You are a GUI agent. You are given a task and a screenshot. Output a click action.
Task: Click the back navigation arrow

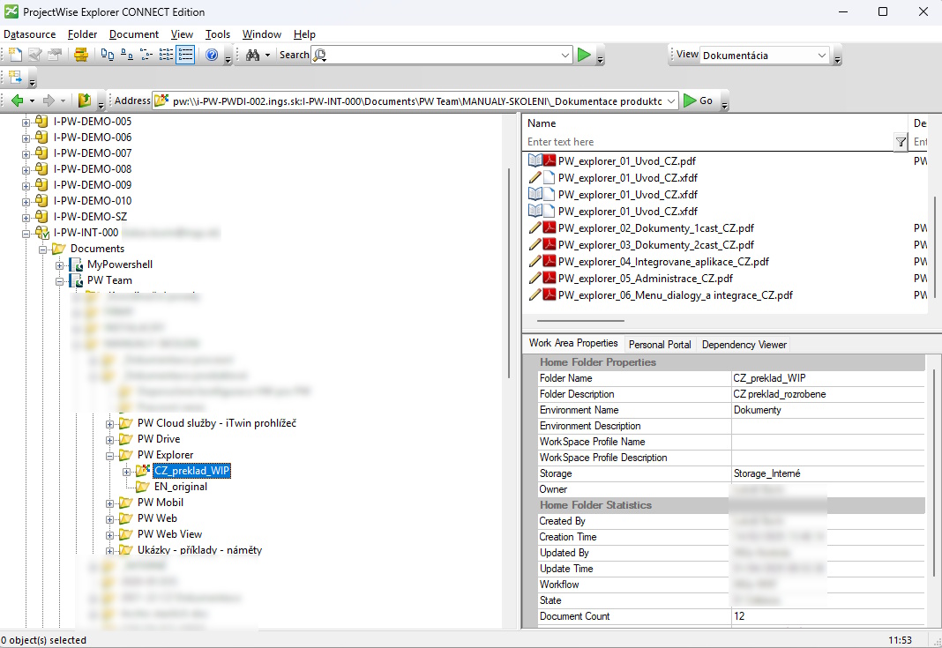(19, 100)
